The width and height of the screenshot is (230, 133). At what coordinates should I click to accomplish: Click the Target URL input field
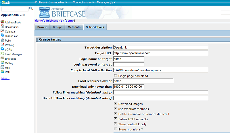point(160,53)
